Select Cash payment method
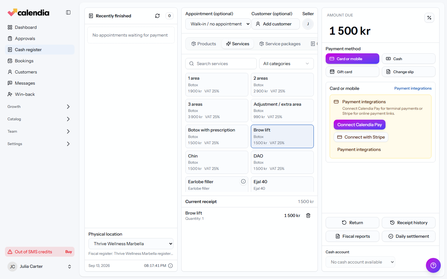 click(409, 59)
